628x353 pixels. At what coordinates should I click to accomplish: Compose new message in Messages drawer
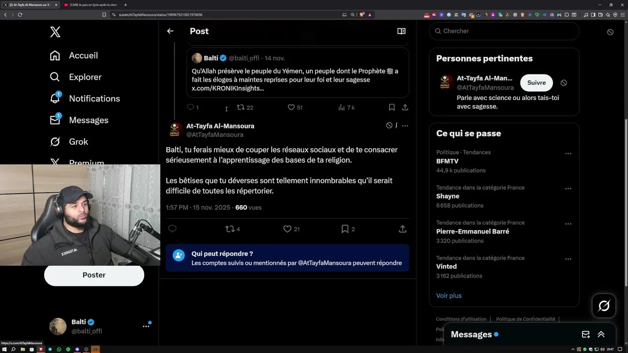click(x=586, y=334)
